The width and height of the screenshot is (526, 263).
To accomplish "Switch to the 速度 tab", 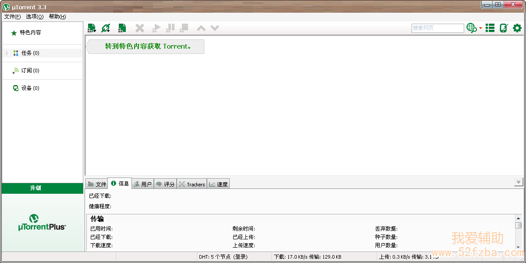I will coord(218,184).
